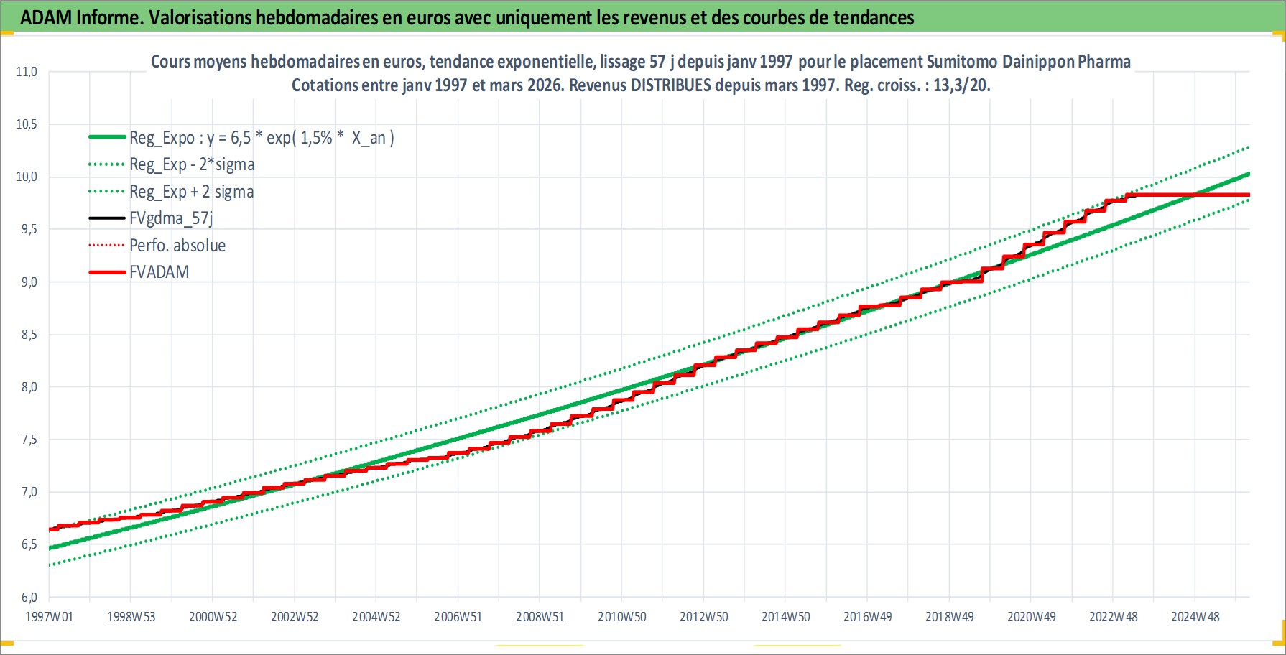Click x-axis label 2022W48
The height and width of the screenshot is (655, 1286).
1113,617
